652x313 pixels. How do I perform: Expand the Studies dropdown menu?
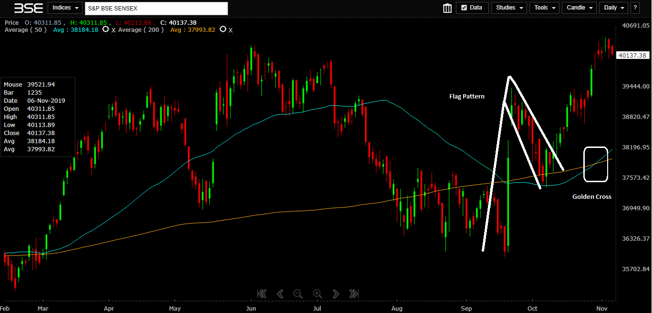509,8
